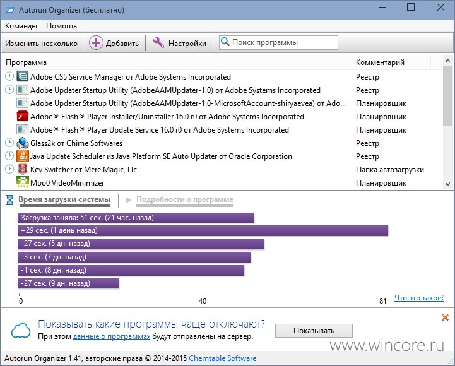Dismiss banner with the orange X
Viewport: 455px width, 366px height.
pyautogui.click(x=445, y=317)
